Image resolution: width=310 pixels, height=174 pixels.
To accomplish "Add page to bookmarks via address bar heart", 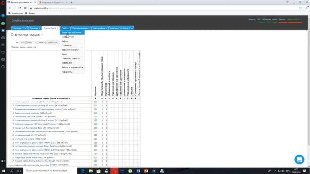I will coord(300,8).
